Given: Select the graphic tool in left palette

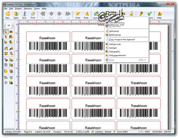Looking at the screenshot, I should pos(11,37).
